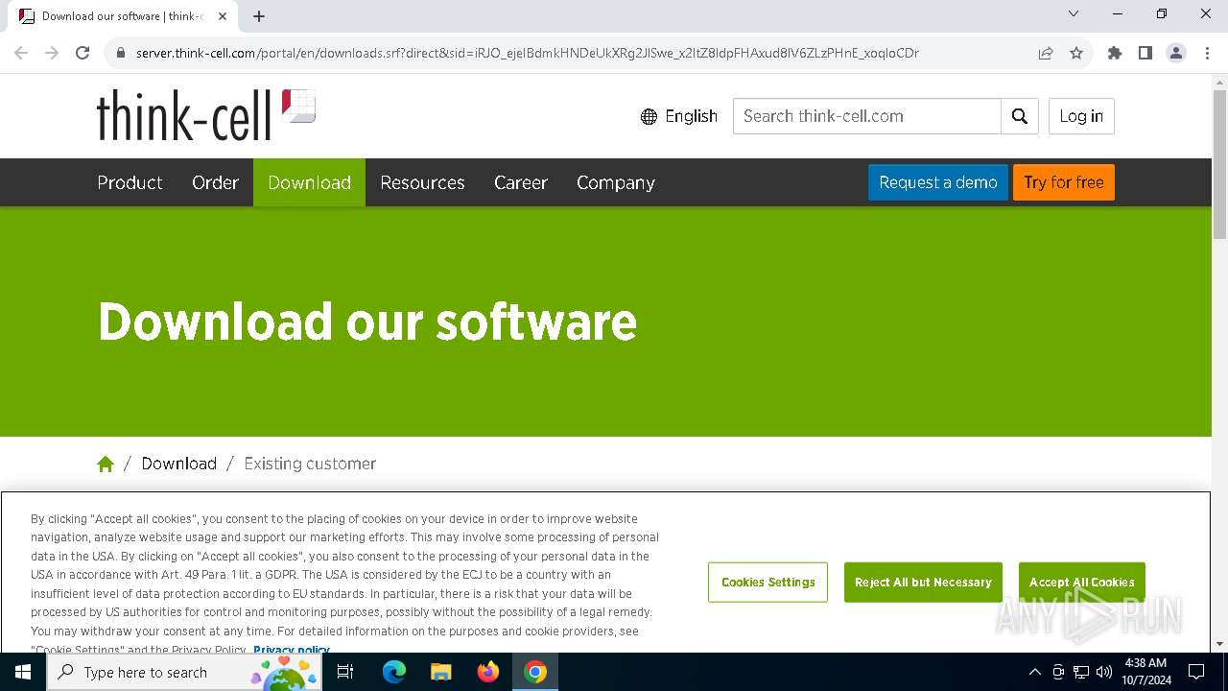This screenshot has height=691, width=1228.
Task: Open the Product menu
Action: coord(130,182)
